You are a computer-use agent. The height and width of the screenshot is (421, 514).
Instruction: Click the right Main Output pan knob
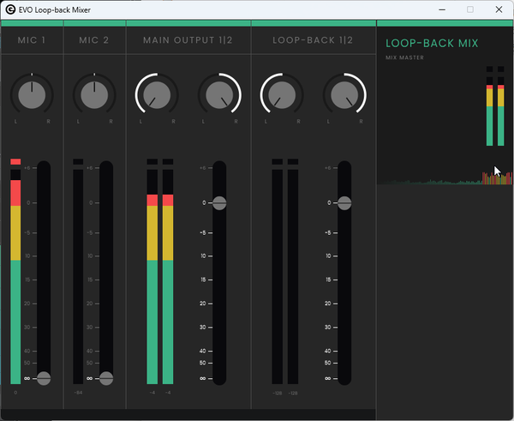tap(219, 94)
